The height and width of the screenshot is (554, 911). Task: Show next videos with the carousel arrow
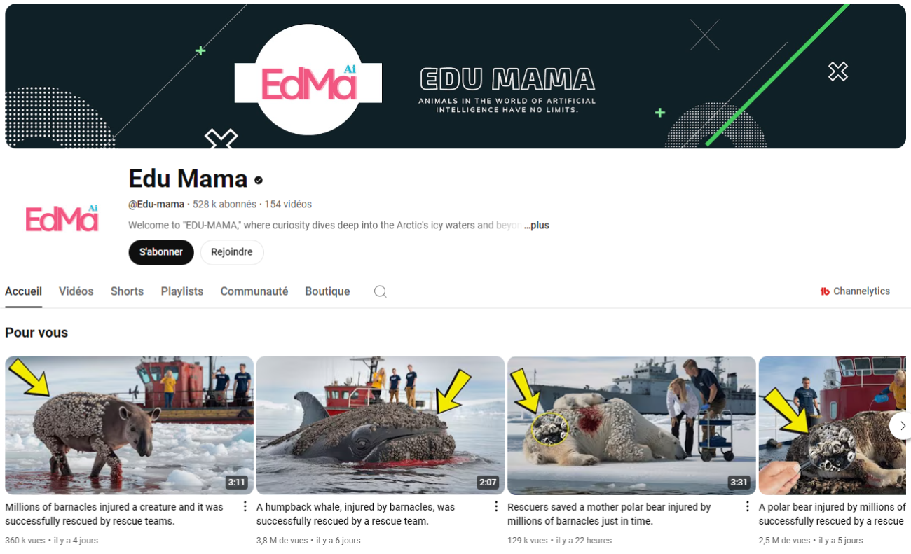point(903,425)
